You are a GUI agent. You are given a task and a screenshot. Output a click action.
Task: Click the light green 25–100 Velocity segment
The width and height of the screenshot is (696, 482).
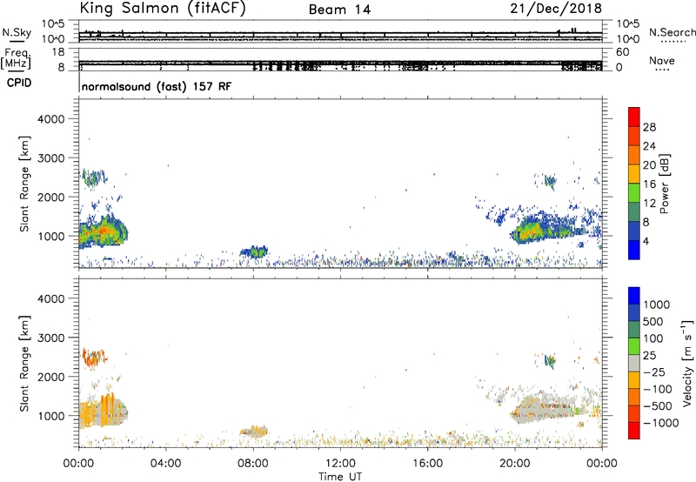click(634, 346)
